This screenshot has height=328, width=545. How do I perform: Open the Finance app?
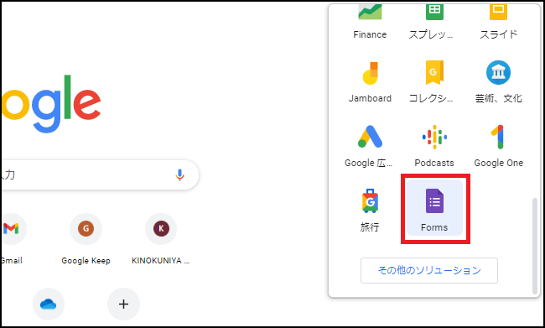click(370, 22)
